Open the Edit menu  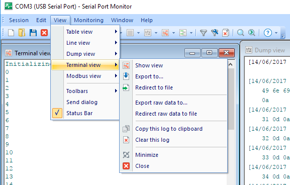click(41, 20)
